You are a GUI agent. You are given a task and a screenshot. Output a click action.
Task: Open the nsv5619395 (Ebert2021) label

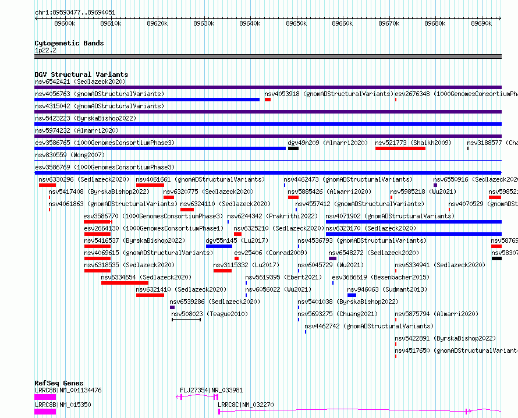(283, 277)
